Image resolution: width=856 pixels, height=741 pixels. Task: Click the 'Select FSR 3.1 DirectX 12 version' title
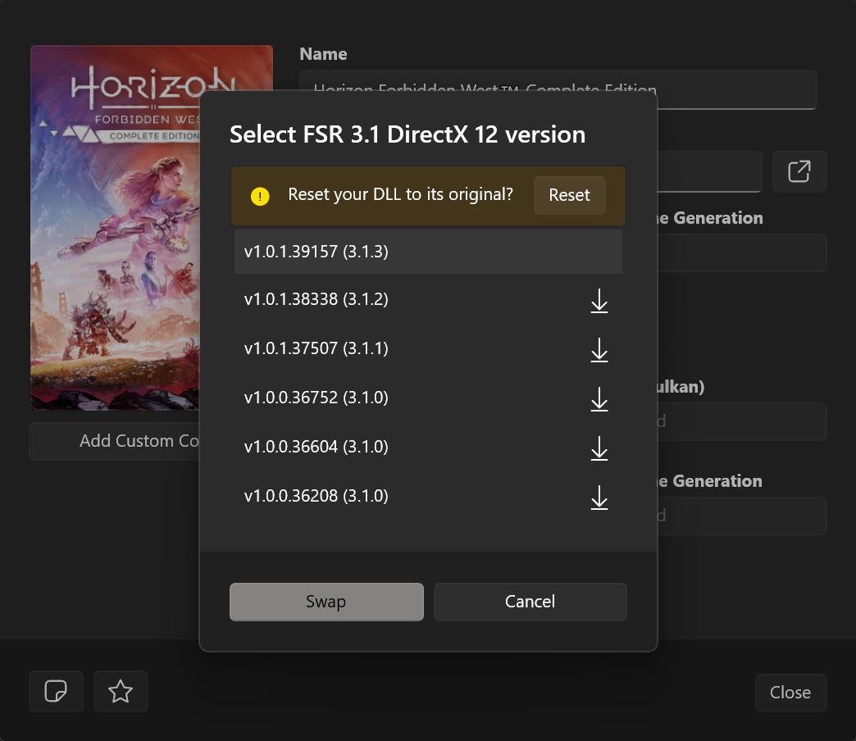(x=408, y=134)
